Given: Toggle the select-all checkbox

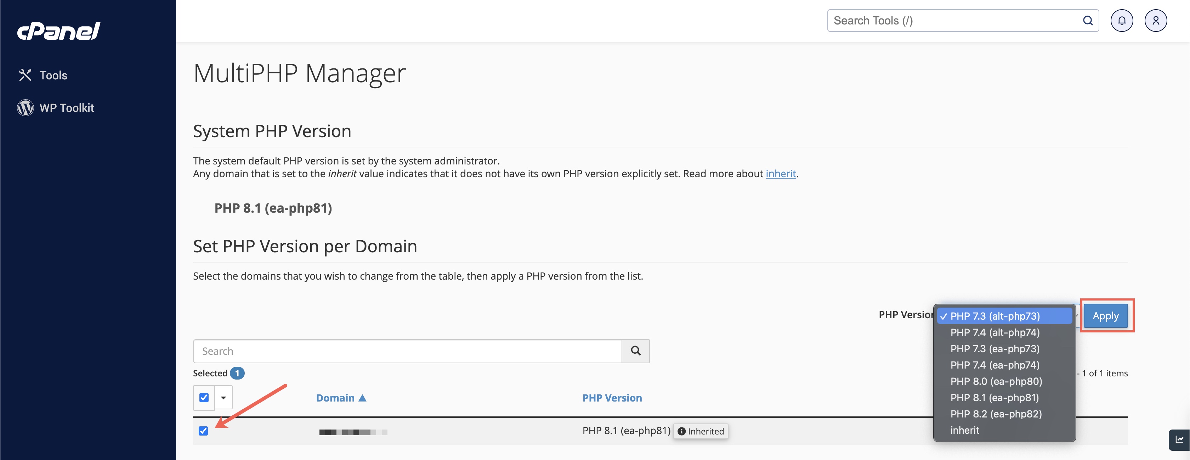Looking at the screenshot, I should coord(203,397).
